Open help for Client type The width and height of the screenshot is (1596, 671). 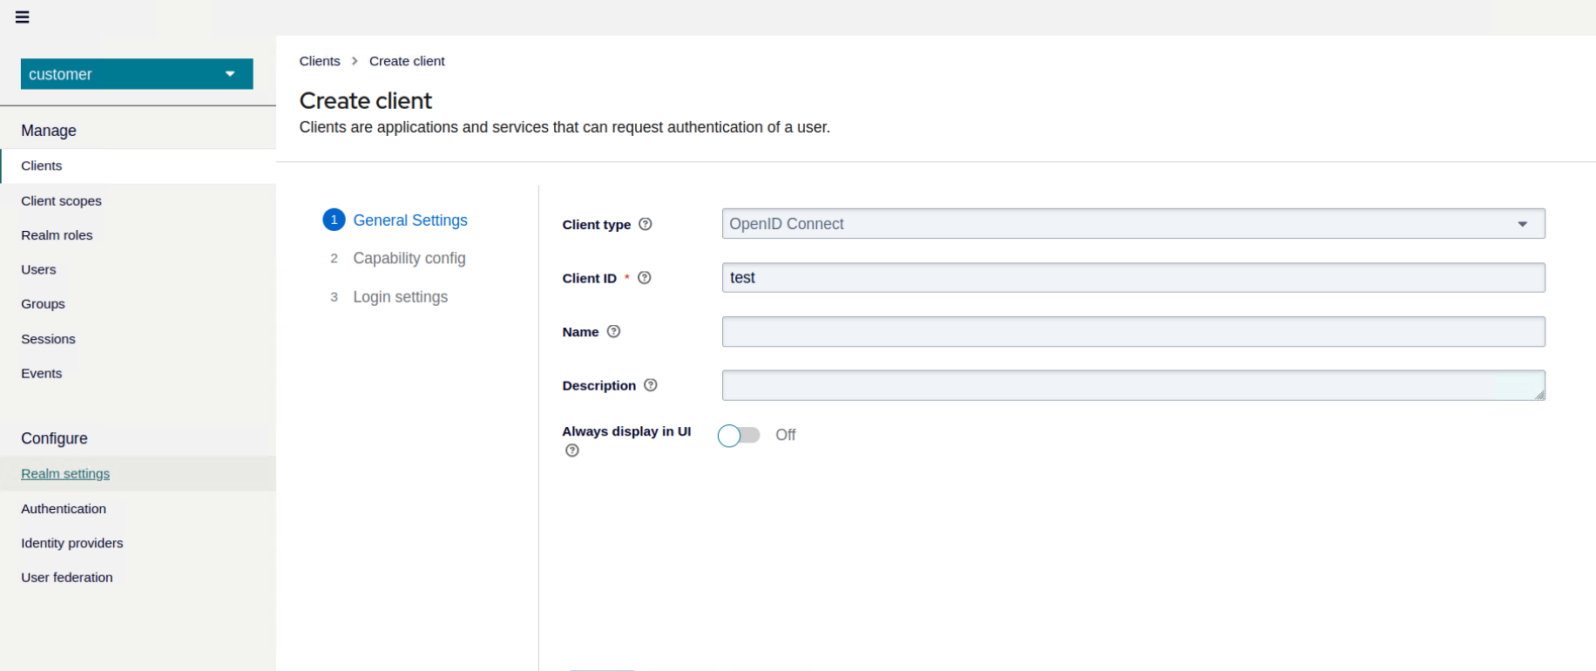pos(646,224)
